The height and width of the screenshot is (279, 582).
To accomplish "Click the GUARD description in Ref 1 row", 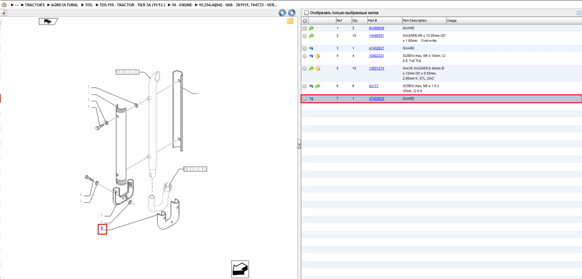I will tap(409, 28).
